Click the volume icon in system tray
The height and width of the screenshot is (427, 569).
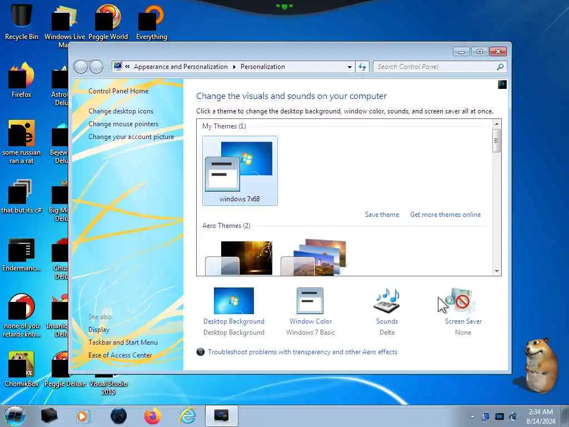tap(513, 416)
